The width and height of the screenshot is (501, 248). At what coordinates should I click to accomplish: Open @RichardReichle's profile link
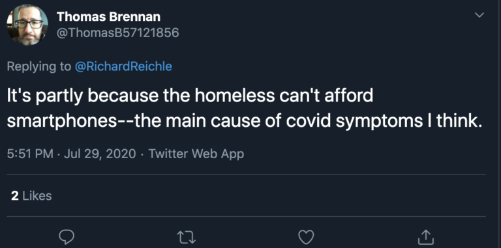point(123,66)
